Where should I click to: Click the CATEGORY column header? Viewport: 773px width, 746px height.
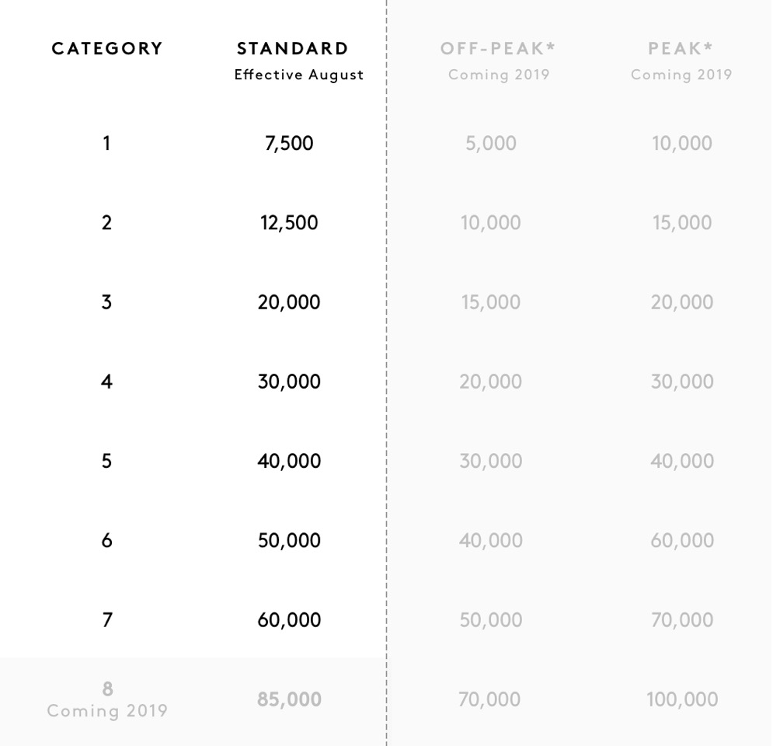pos(107,48)
